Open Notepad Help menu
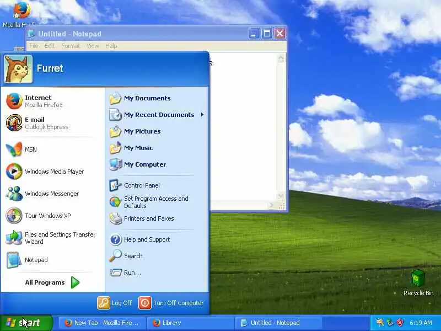 tap(111, 46)
